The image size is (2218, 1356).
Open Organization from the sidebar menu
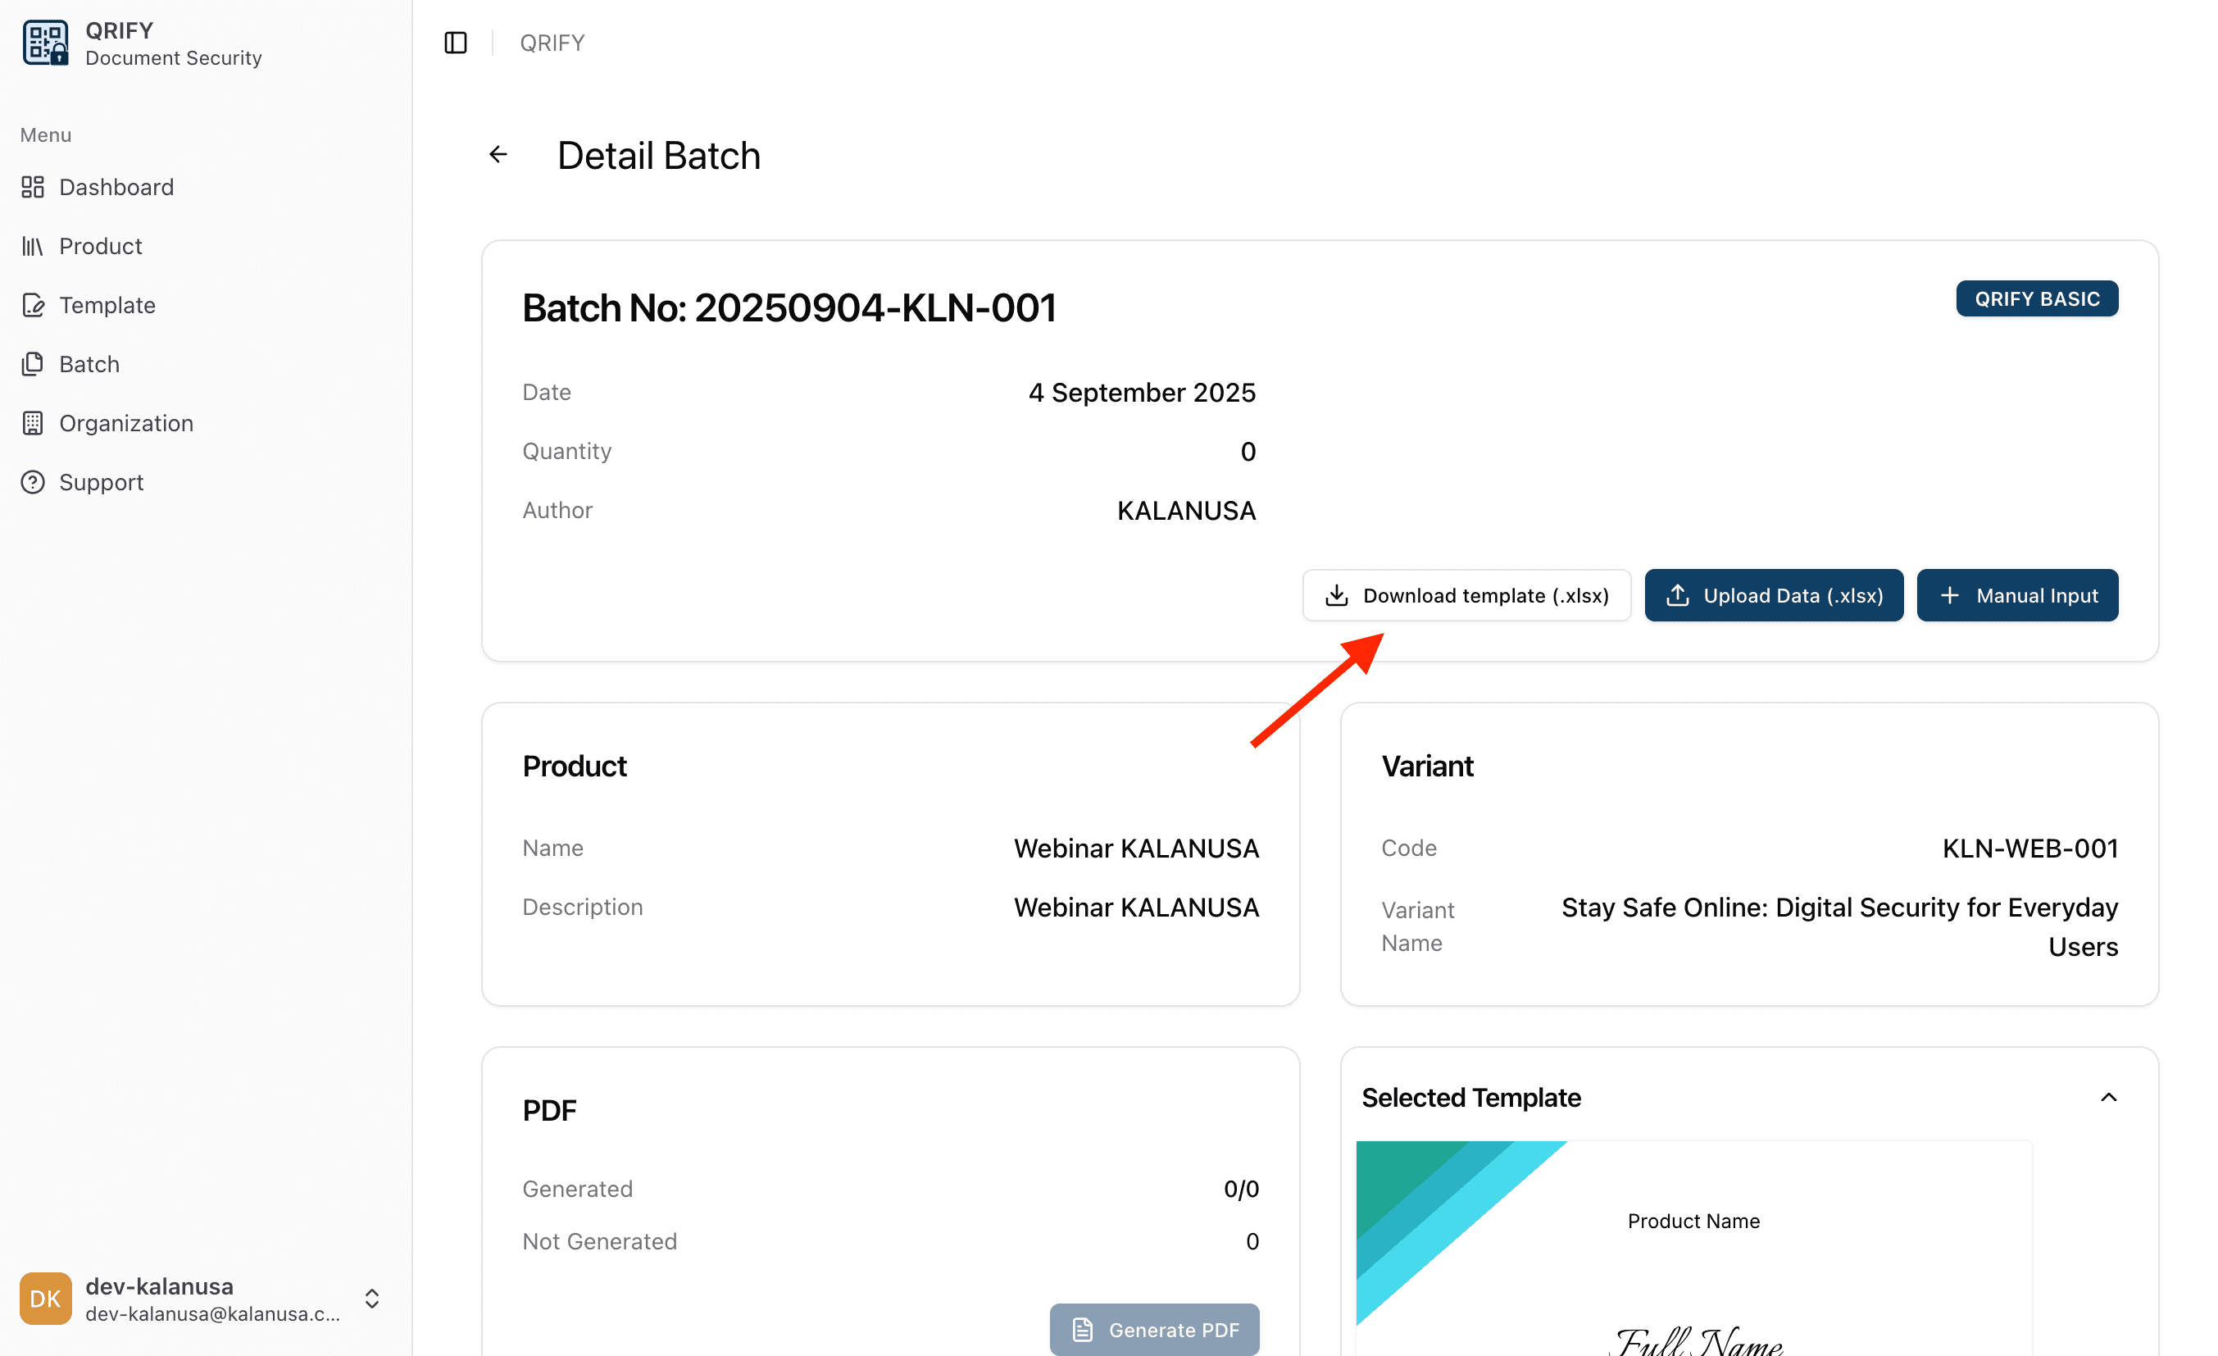tap(126, 423)
